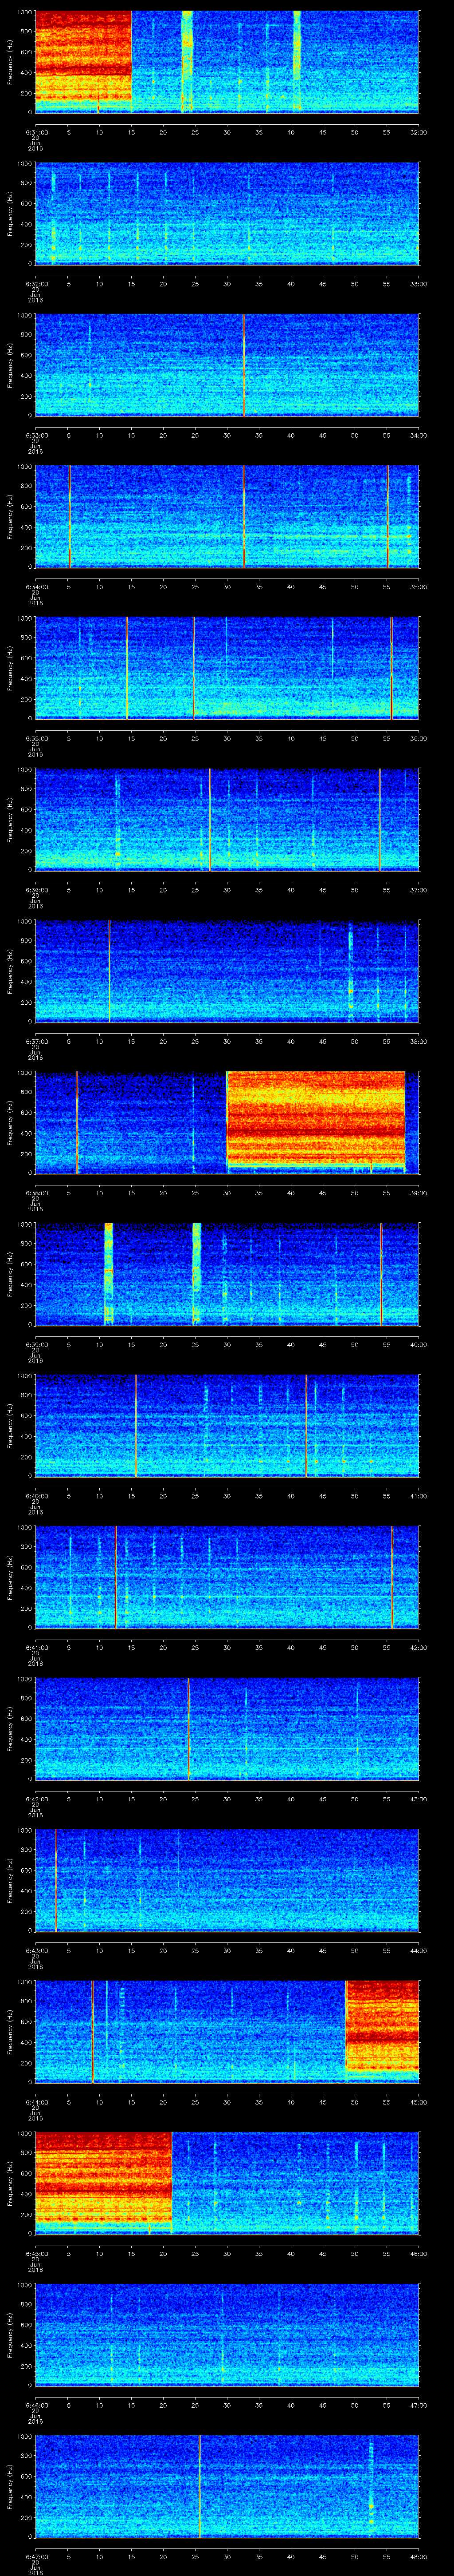Click the spectrogram panel starting at 6:43:00

click(x=227, y=1880)
